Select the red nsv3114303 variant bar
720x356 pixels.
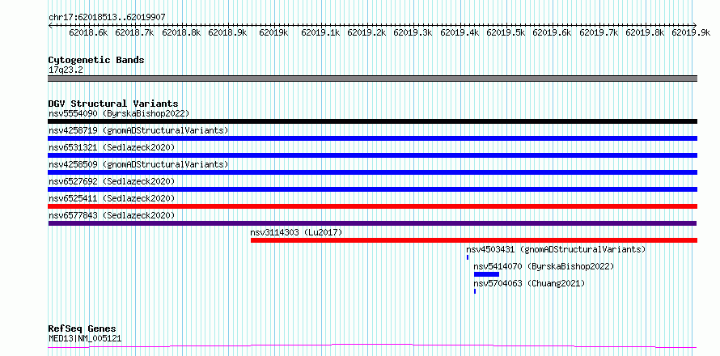pos(474,240)
